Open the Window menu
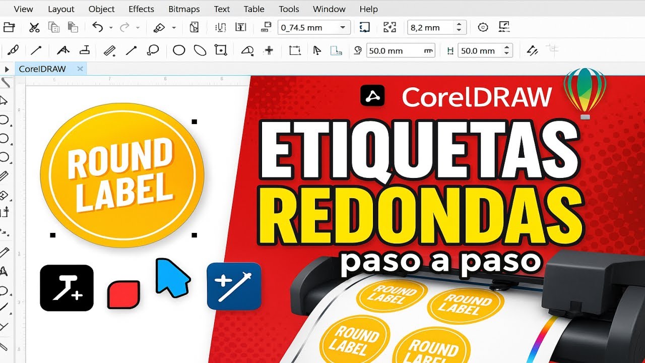This screenshot has height=363, width=645. pos(329,9)
